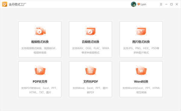Select the music note audio conversion icon
The width and height of the screenshot is (181, 111).
[91, 31]
